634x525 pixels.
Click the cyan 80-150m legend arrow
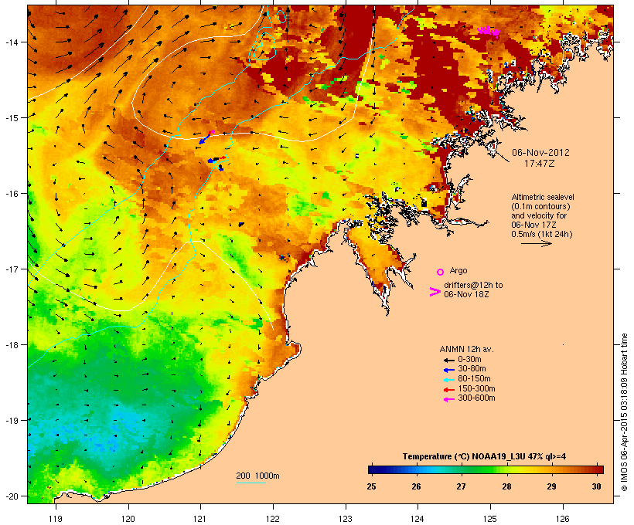(448, 380)
